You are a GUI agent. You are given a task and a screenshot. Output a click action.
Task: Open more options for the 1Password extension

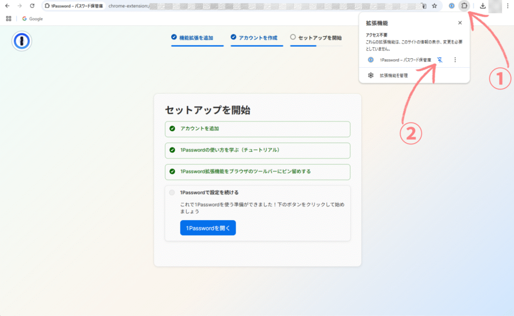(x=455, y=60)
